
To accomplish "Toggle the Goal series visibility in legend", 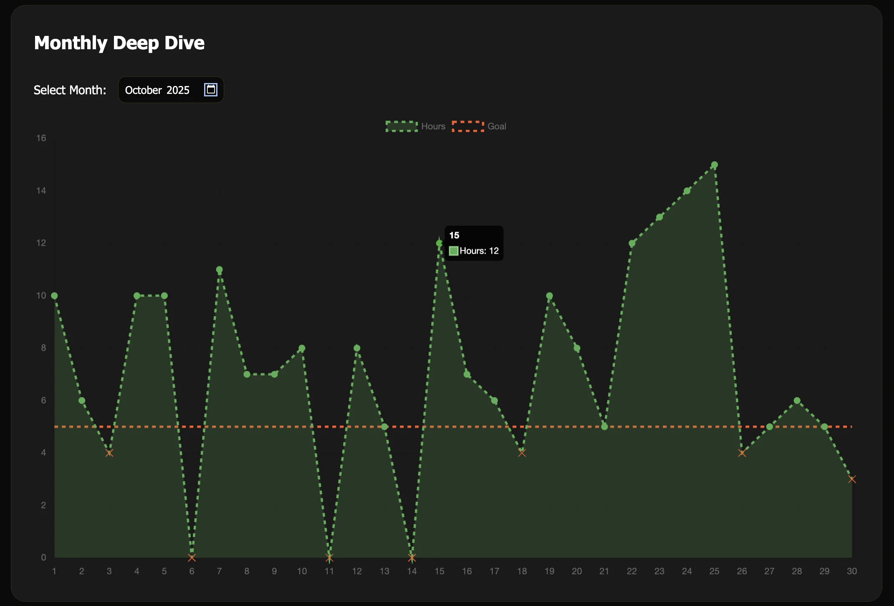I will (x=497, y=126).
